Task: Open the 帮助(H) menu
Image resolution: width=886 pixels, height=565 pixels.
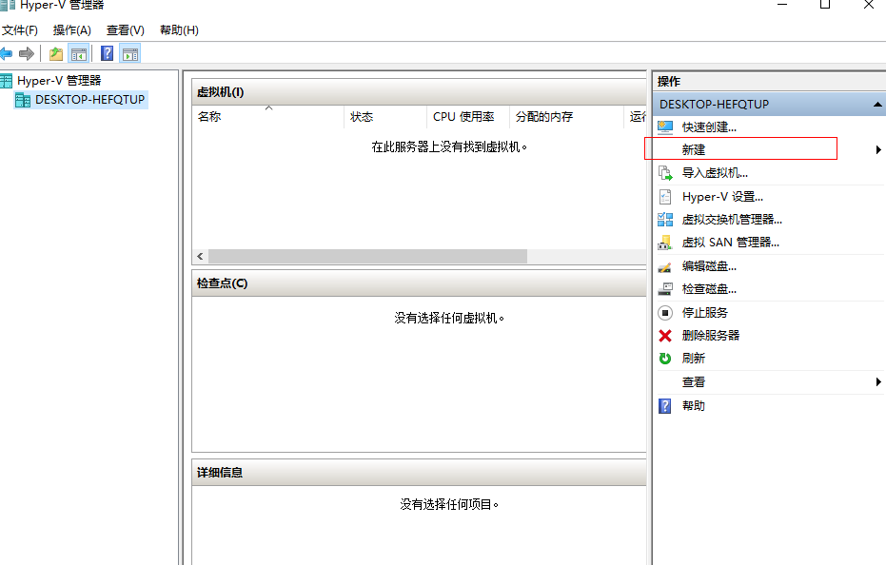Action: (179, 29)
